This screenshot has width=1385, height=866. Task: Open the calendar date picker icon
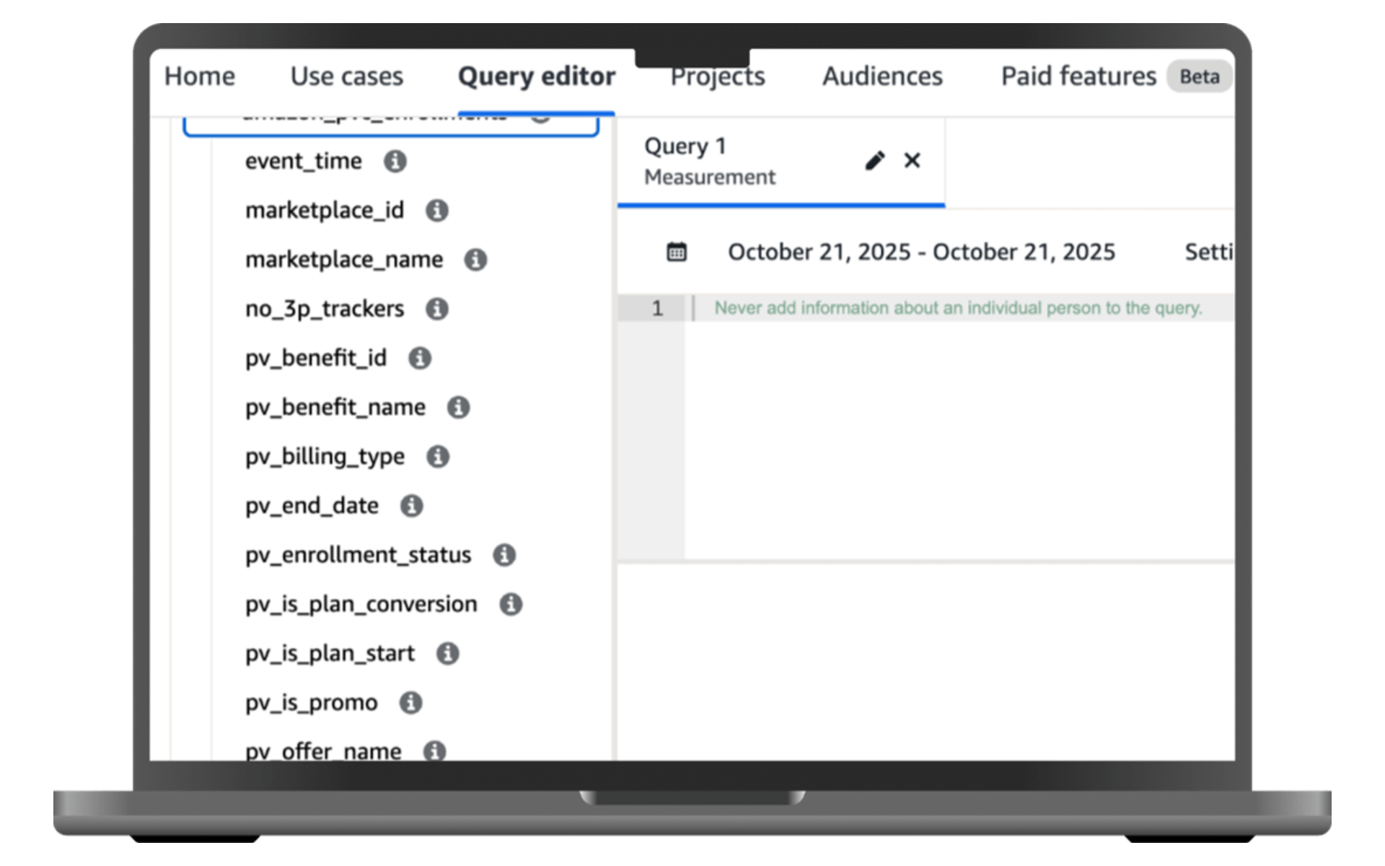pyautogui.click(x=676, y=252)
